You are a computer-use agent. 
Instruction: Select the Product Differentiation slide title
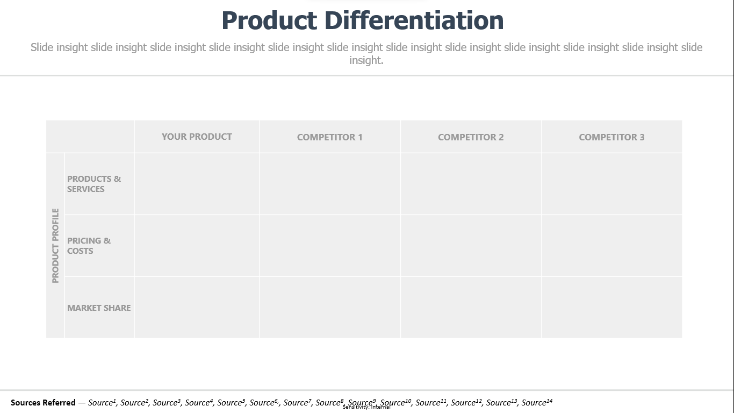tap(363, 20)
